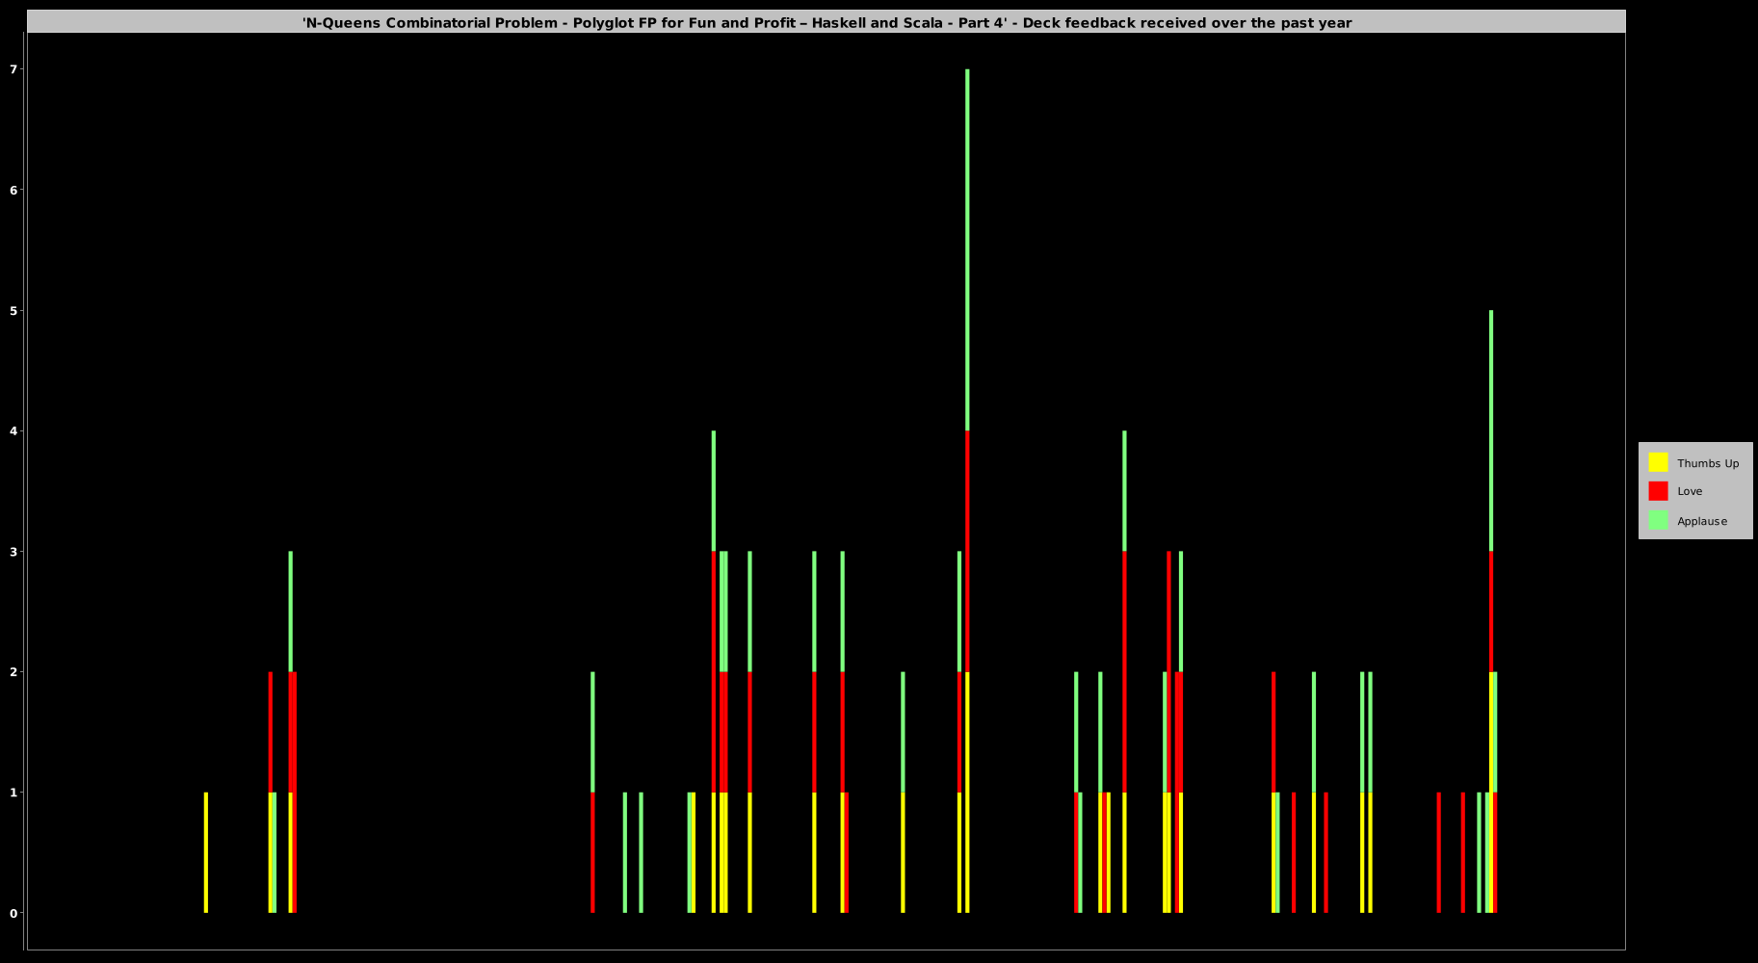
Task: Click the tallest bar reaching value 7
Action: pyautogui.click(x=967, y=491)
